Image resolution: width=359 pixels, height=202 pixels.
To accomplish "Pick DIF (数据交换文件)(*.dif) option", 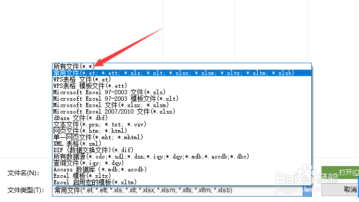I will coord(182,150).
